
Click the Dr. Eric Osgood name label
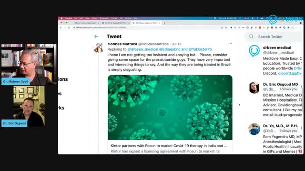14,123
